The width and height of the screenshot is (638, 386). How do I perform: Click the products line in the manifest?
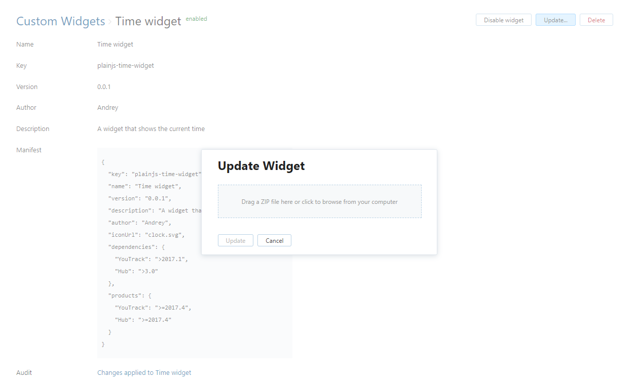(129, 295)
